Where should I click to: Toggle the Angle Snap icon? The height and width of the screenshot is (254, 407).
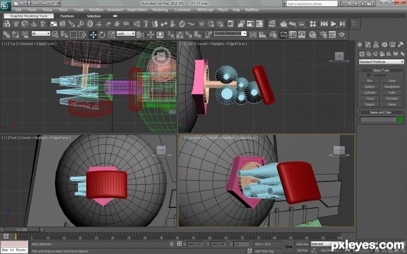179,35
